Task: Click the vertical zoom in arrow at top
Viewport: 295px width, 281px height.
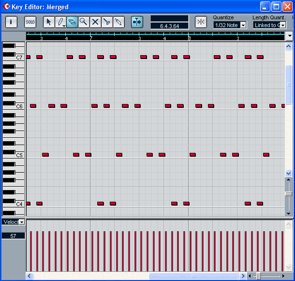Action: pyautogui.click(x=289, y=180)
